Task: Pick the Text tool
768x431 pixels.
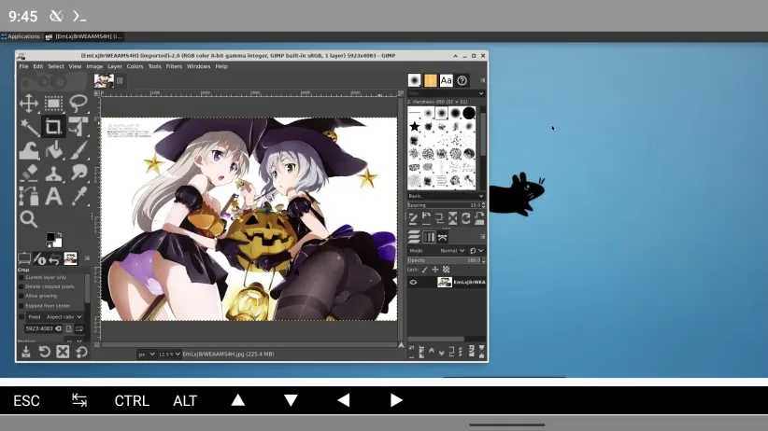Action: click(53, 196)
